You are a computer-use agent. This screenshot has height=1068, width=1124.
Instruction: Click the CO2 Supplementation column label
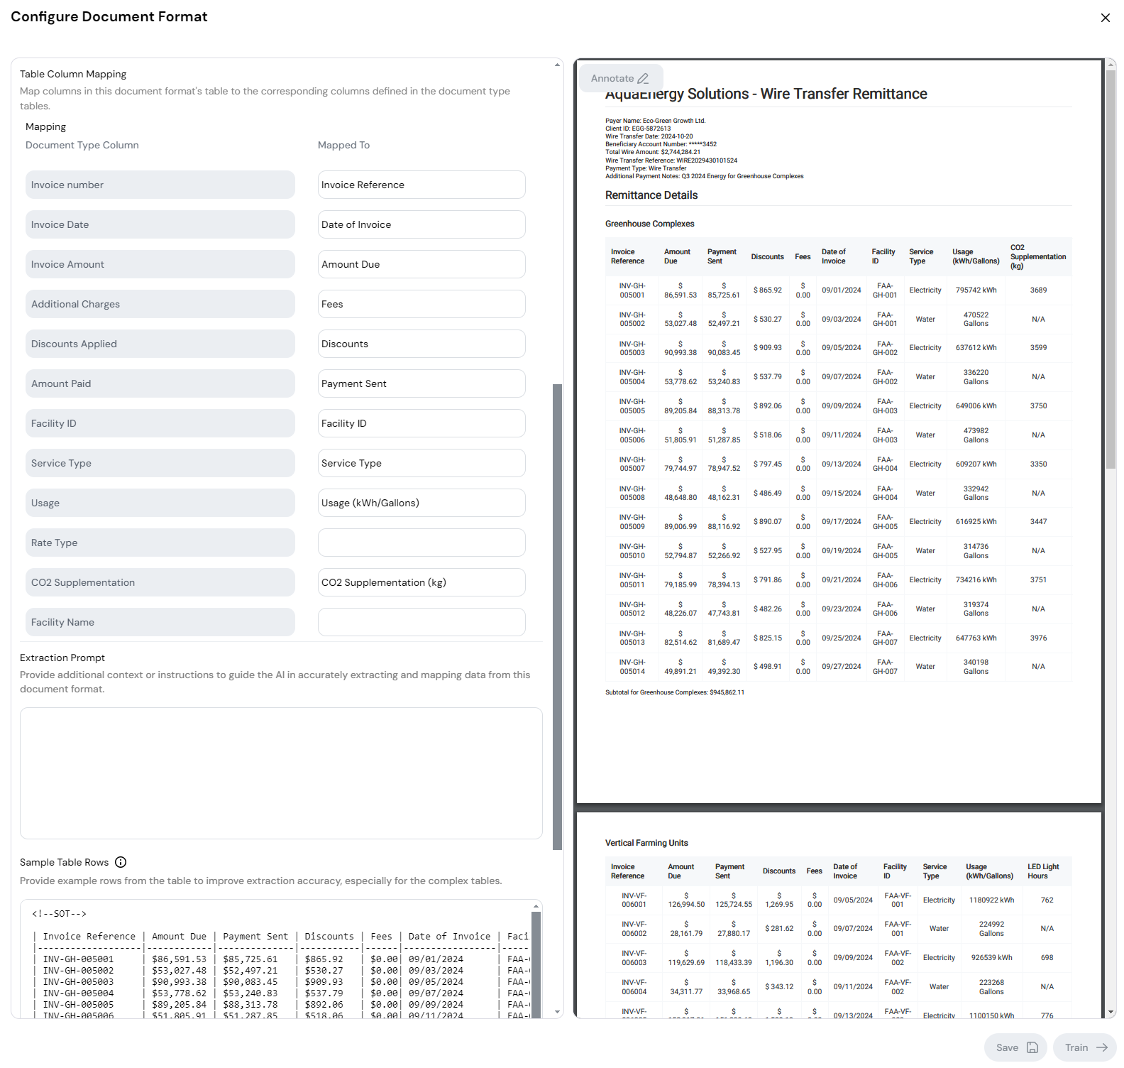(160, 582)
